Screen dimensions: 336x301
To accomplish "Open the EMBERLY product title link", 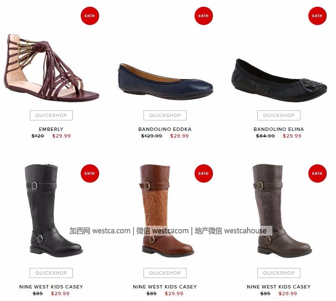I will 51,129.
